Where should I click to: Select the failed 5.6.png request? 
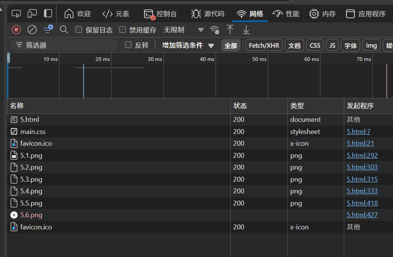pyautogui.click(x=31, y=215)
